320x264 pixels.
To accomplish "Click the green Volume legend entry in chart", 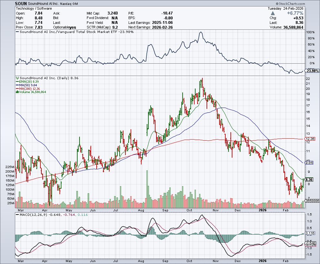I will (31, 92).
